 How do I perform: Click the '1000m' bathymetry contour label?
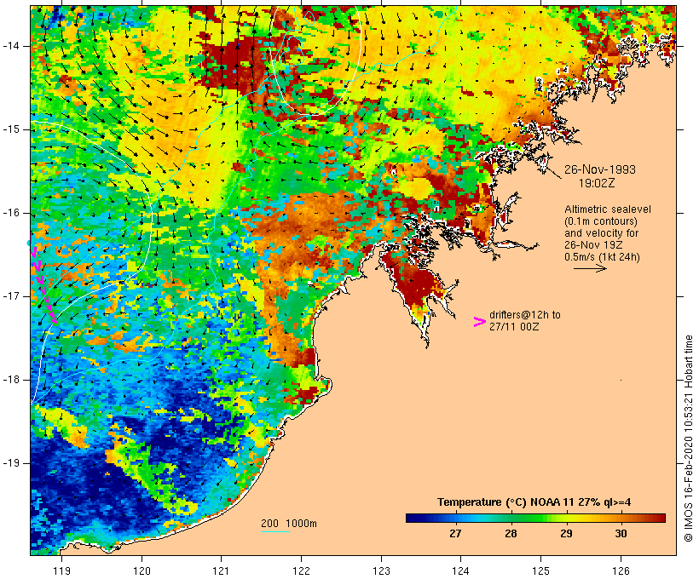tap(301, 524)
